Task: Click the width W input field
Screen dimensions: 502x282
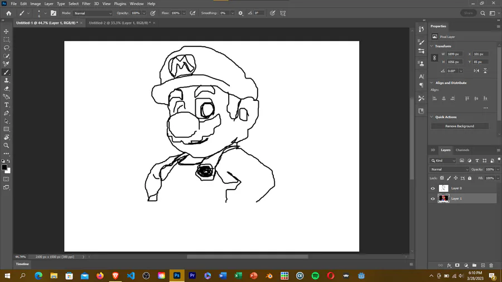Action: point(454,54)
